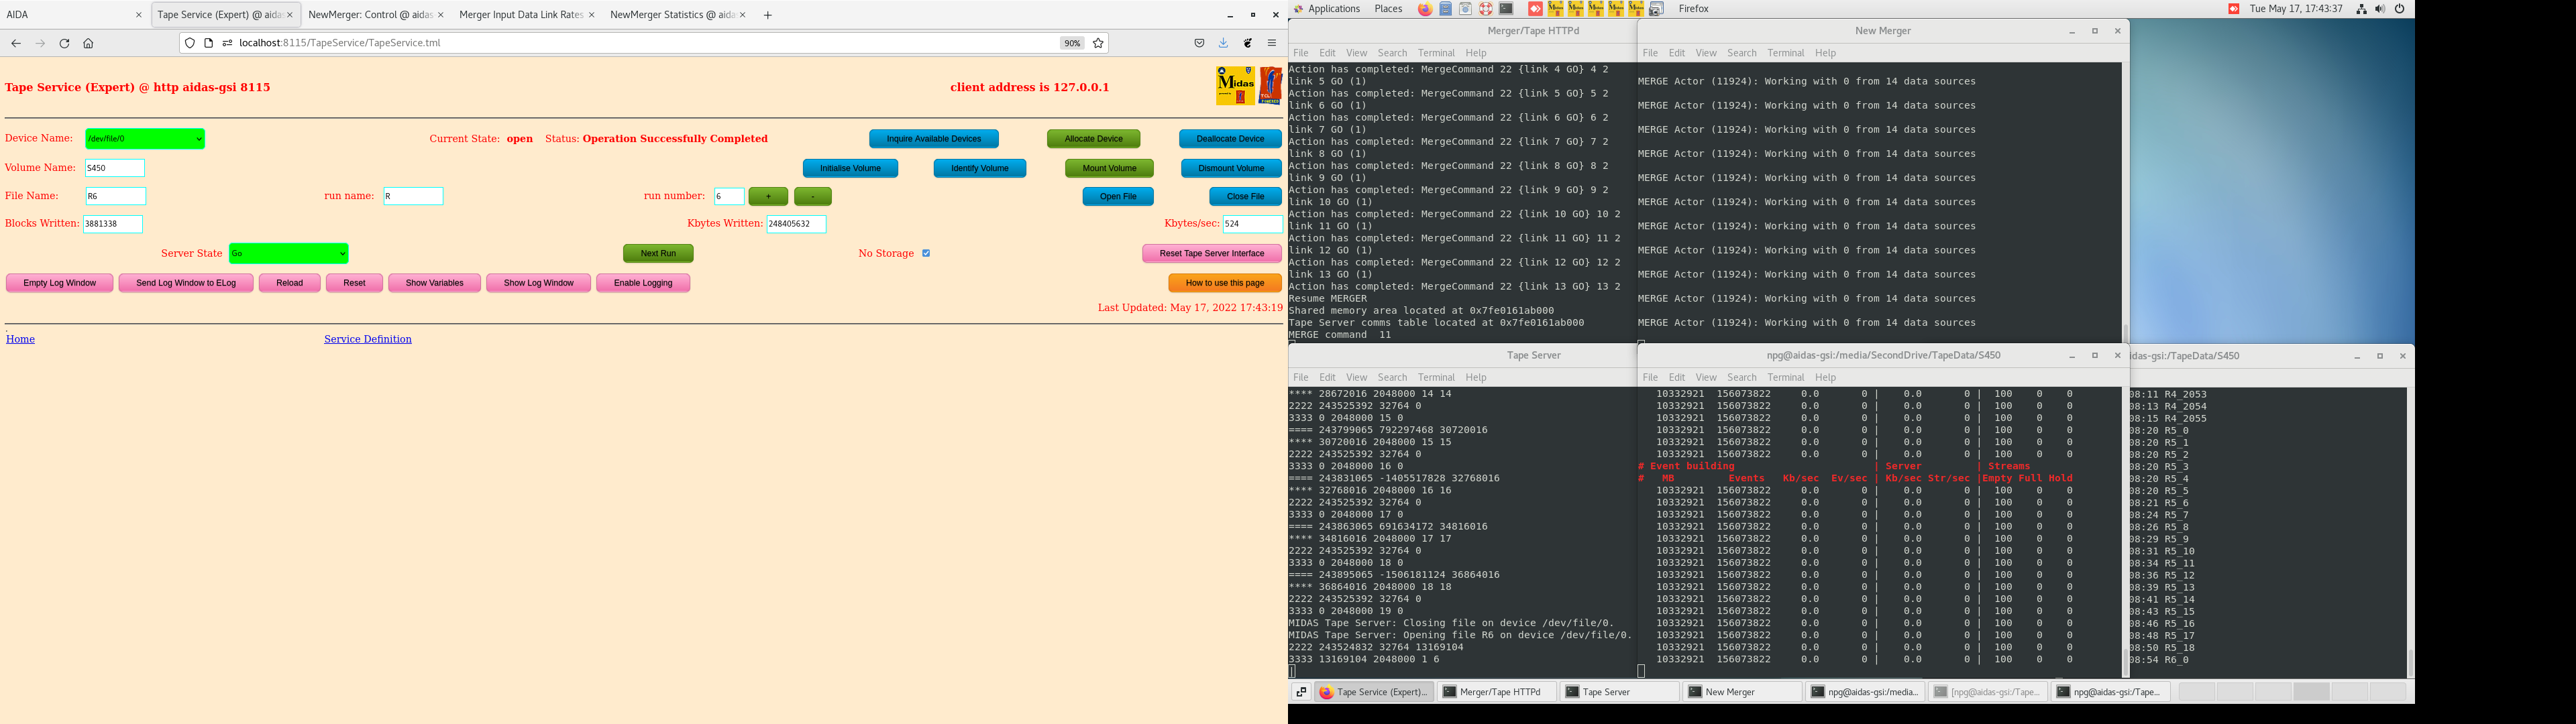This screenshot has width=2576, height=724.
Task: Follow the Service Definition link
Action: click(367, 339)
